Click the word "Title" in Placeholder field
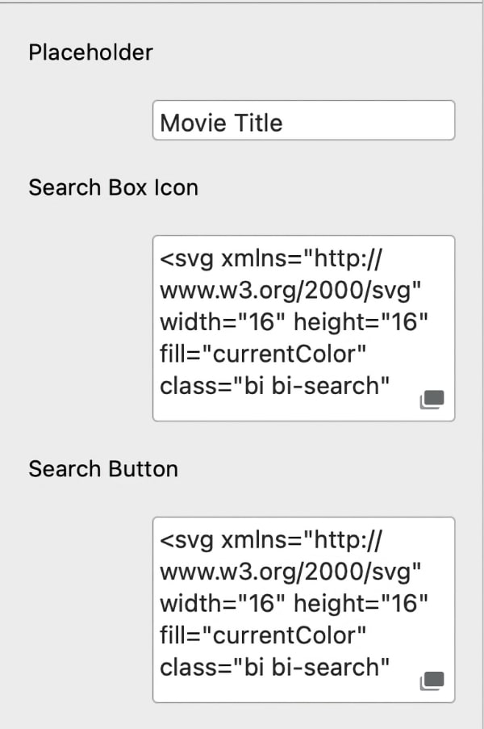This screenshot has width=484, height=729. pos(256,123)
